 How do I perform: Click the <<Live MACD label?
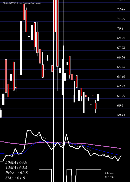click(109, 175)
